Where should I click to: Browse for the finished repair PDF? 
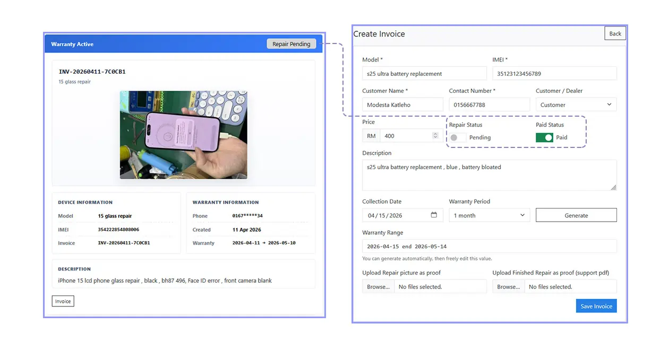click(508, 286)
